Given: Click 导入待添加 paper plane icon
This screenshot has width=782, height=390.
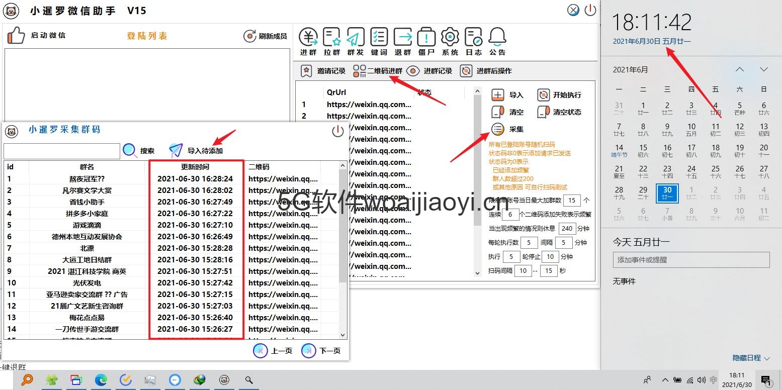Looking at the screenshot, I should tap(176, 150).
